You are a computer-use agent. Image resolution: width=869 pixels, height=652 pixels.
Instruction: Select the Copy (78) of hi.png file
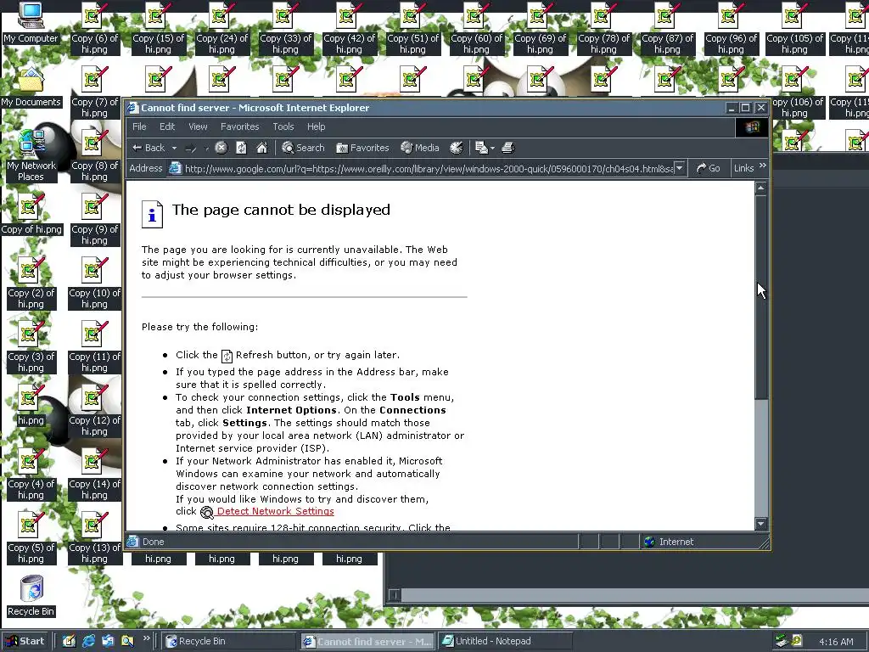tap(603, 28)
